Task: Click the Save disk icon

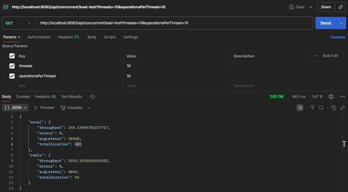Action: 291,7
